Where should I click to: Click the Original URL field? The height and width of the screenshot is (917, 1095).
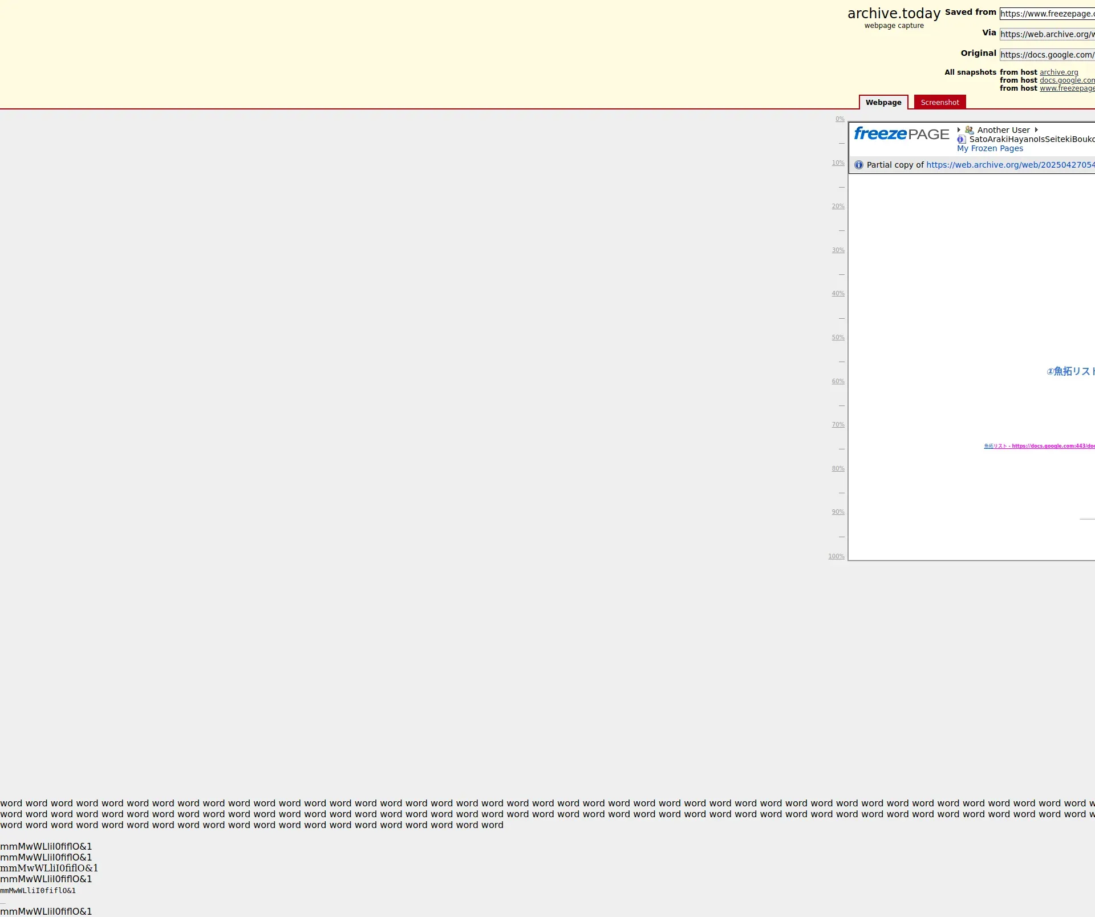[x=1047, y=55]
